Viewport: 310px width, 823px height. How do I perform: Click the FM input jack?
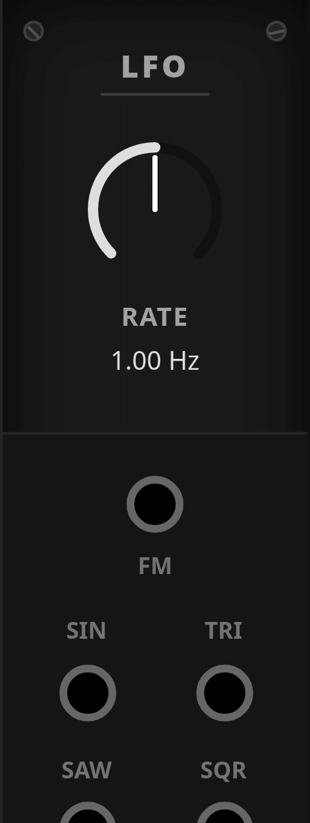tap(155, 504)
